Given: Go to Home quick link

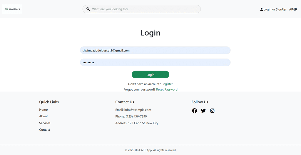Looking at the screenshot, I should point(44,110).
